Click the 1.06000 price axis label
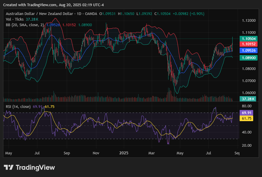Viewport: 262px width, 177px height. point(249,93)
